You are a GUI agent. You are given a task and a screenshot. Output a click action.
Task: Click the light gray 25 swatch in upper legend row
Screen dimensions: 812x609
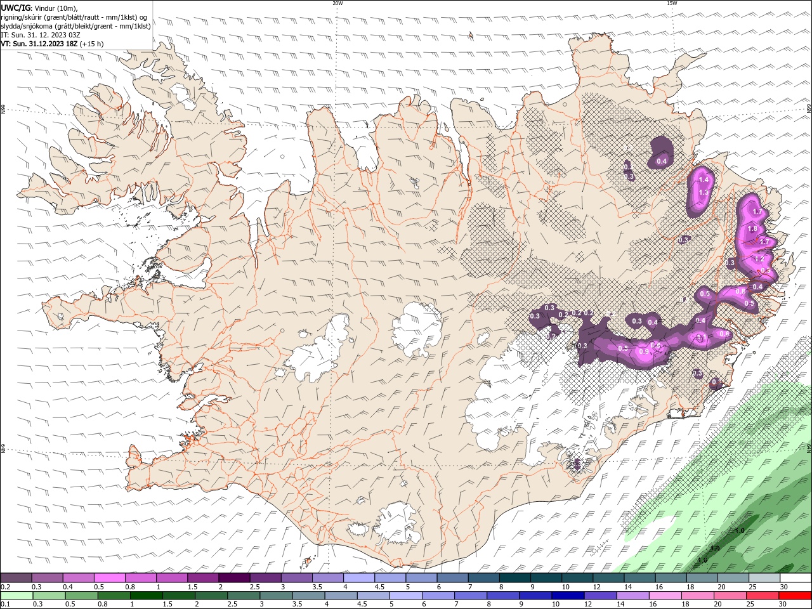pos(764,577)
